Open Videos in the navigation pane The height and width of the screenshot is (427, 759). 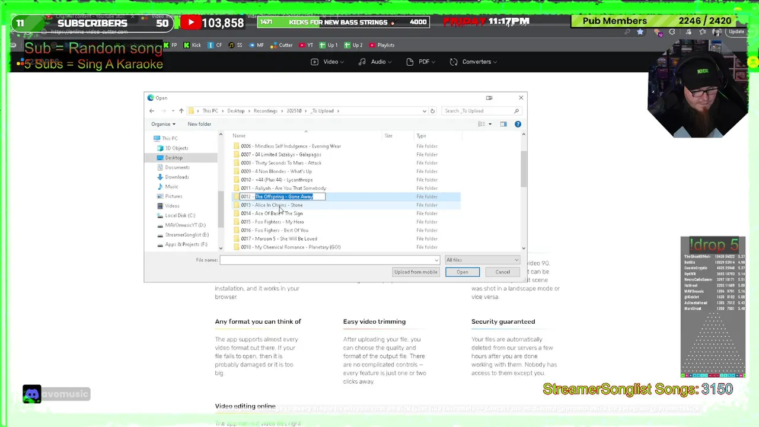coord(172,206)
